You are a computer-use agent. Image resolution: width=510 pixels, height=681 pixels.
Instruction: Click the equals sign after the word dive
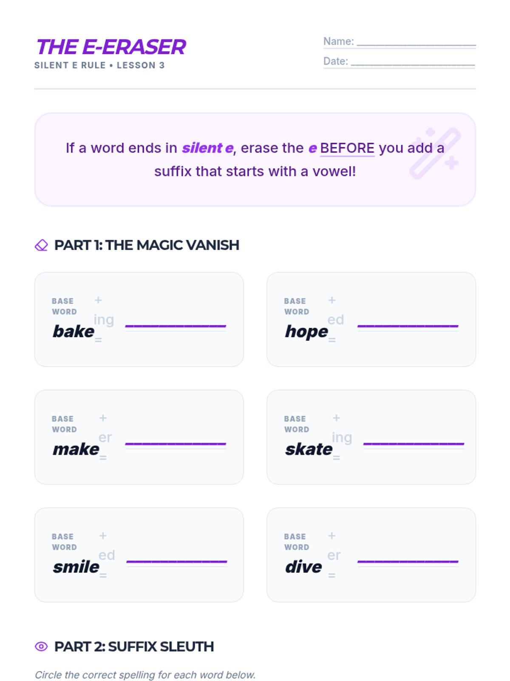tap(332, 575)
